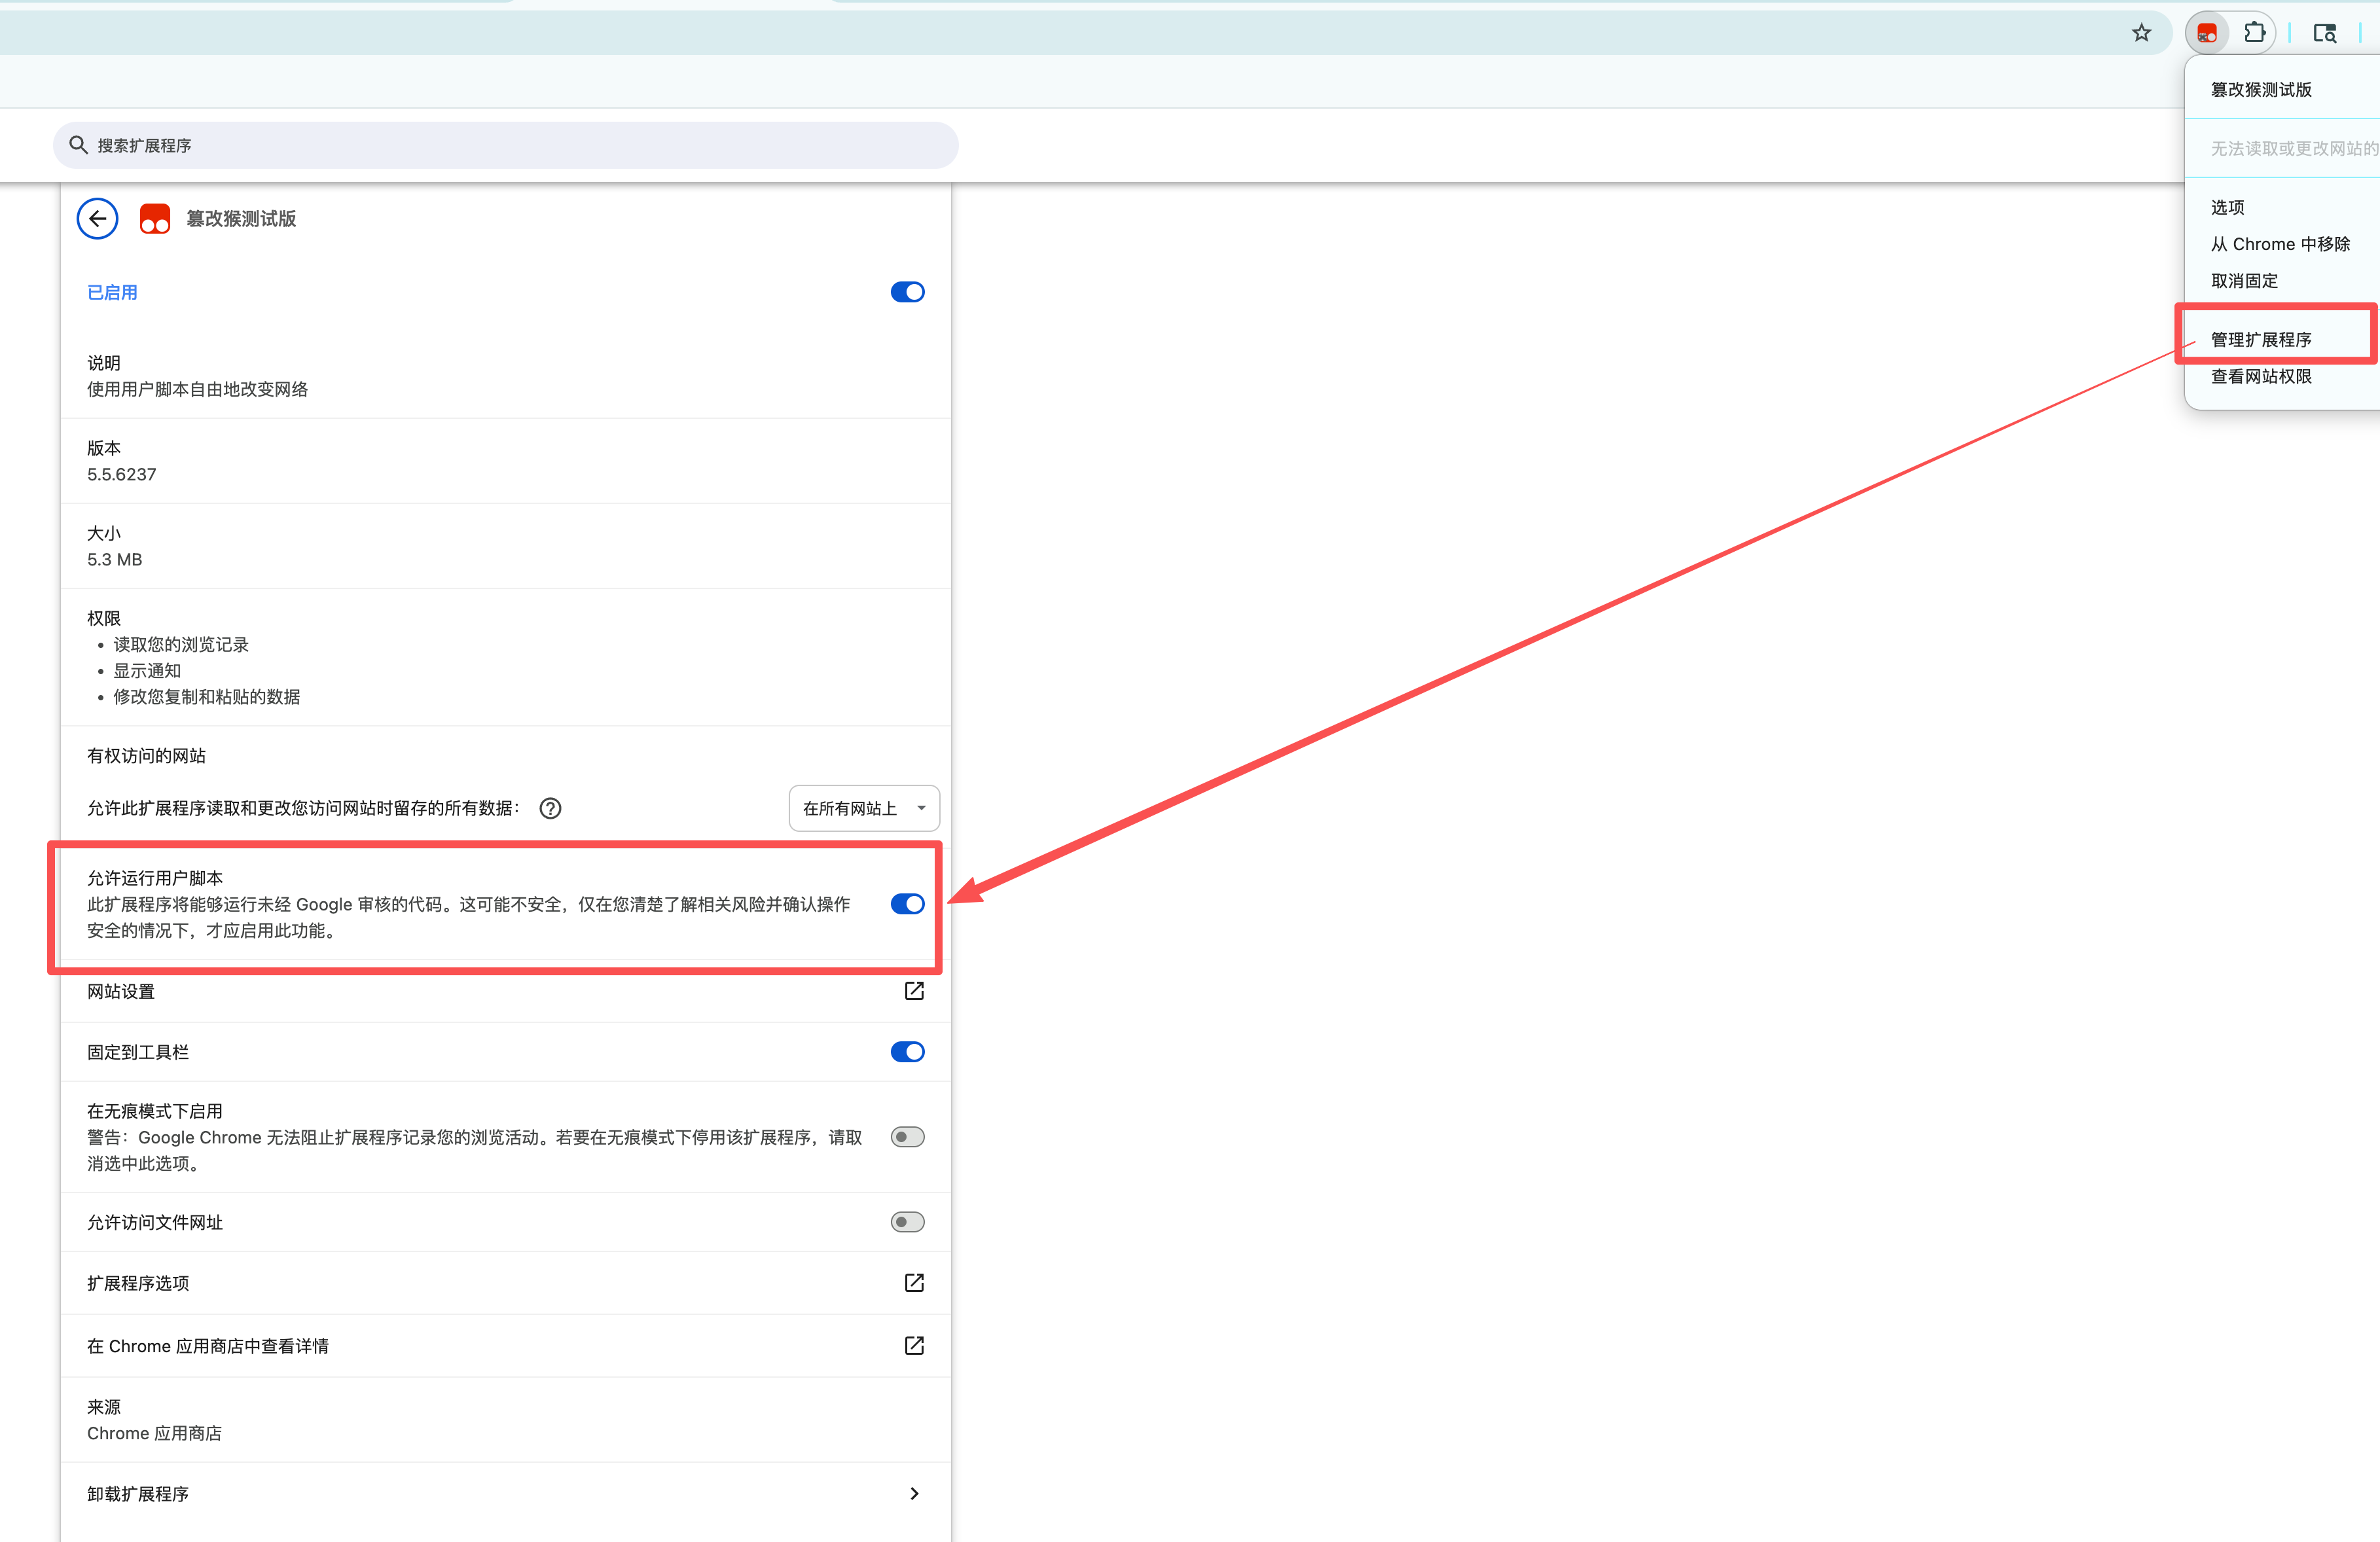Click the permission 读取您的浏览记录
The image size is (2380, 1542).
tap(181, 645)
